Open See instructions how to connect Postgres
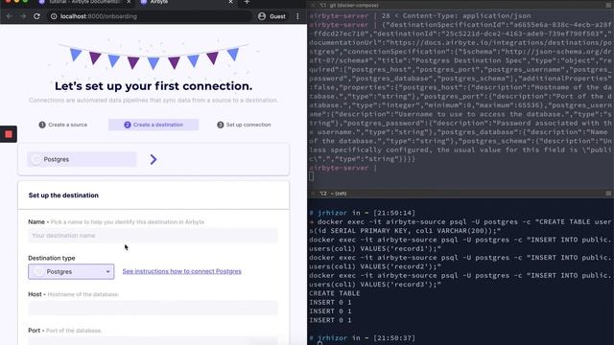This screenshot has width=614, height=345. [181, 271]
